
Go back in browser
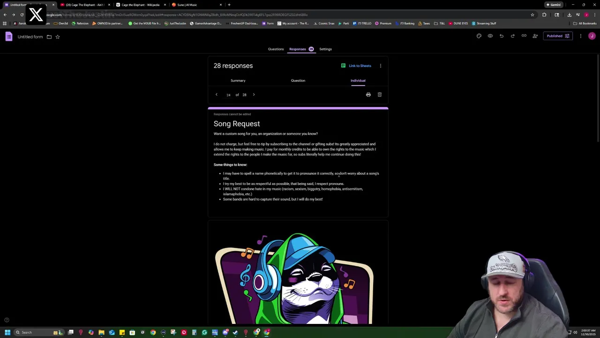click(x=5, y=15)
